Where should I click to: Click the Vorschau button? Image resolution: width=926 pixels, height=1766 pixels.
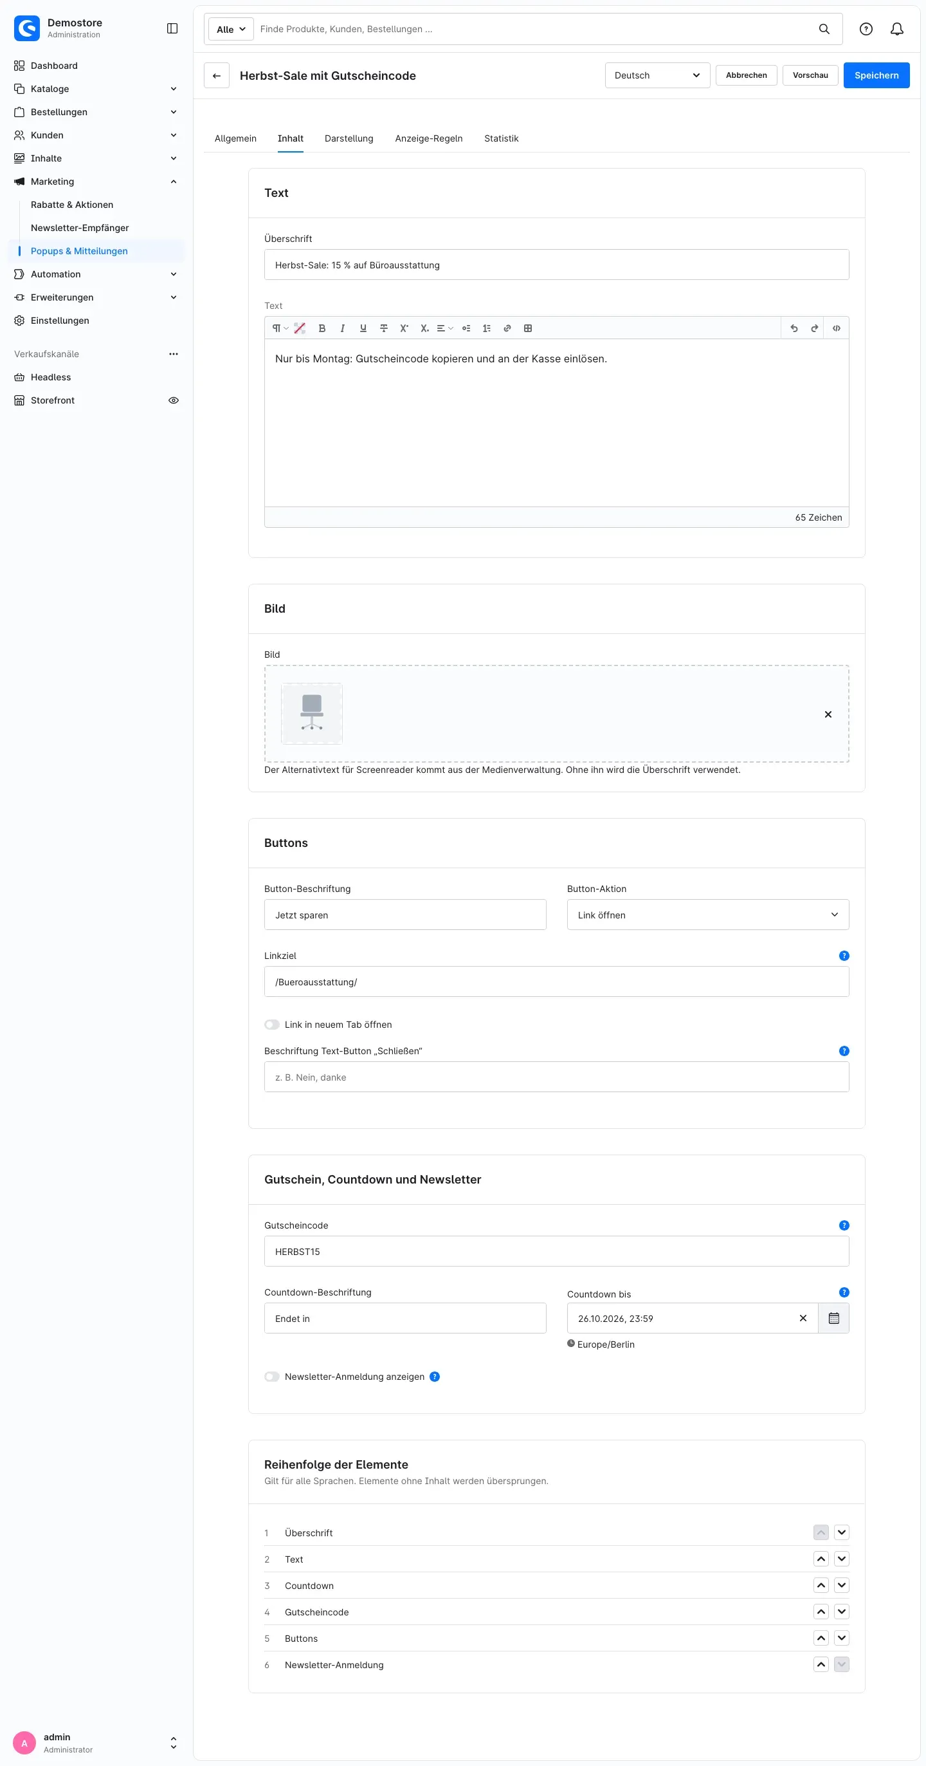tap(810, 75)
